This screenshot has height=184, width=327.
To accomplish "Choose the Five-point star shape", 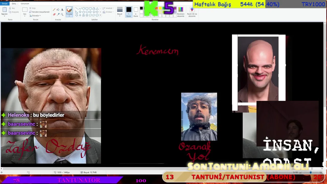I will click(84, 15).
